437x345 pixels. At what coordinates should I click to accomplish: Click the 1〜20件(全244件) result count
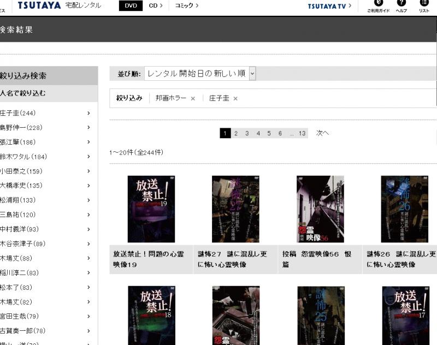[x=136, y=153]
